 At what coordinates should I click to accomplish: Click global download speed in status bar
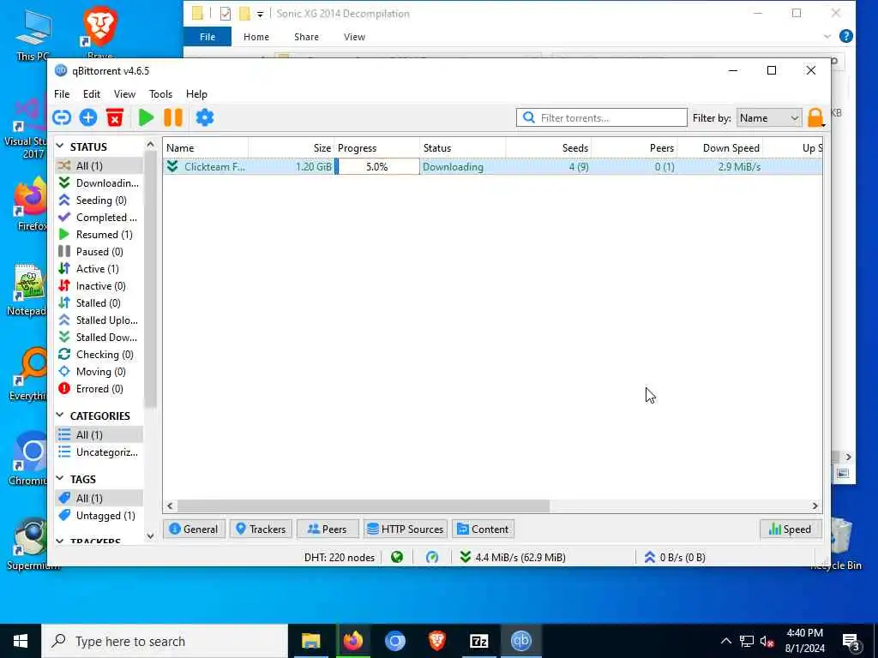(513, 557)
